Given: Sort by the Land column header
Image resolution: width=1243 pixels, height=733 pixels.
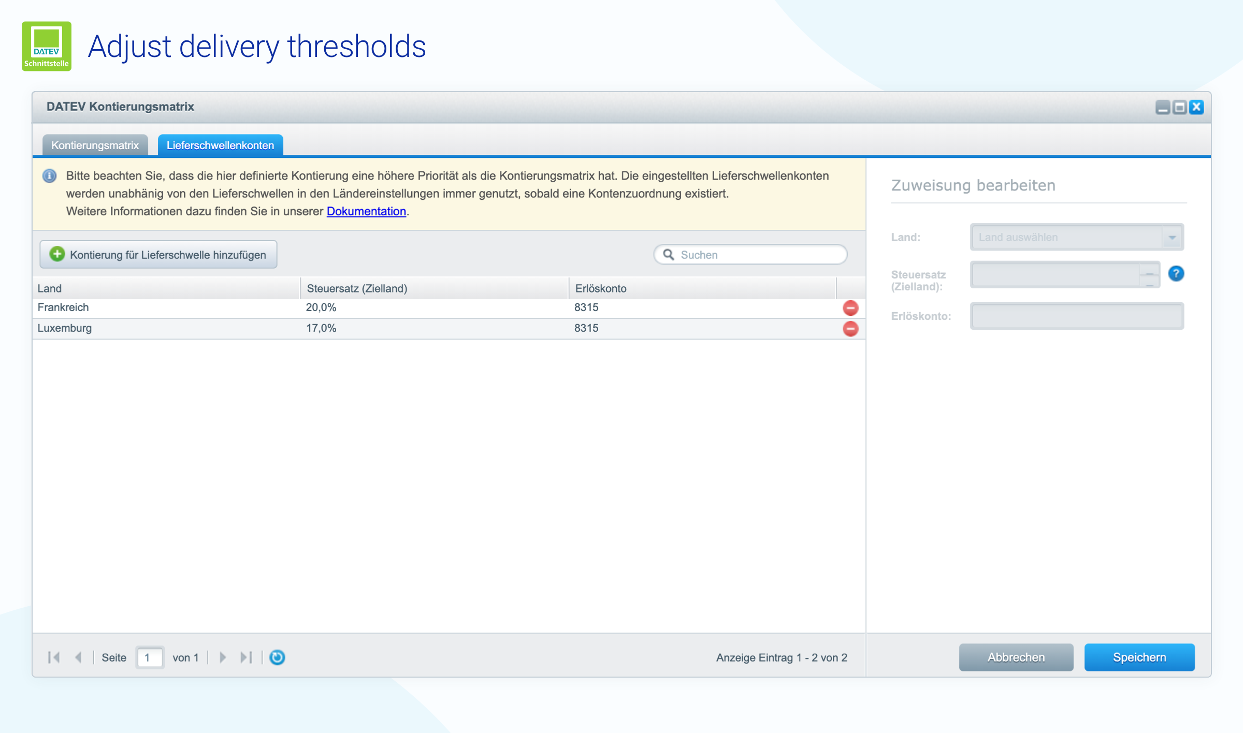Looking at the screenshot, I should coord(166,288).
